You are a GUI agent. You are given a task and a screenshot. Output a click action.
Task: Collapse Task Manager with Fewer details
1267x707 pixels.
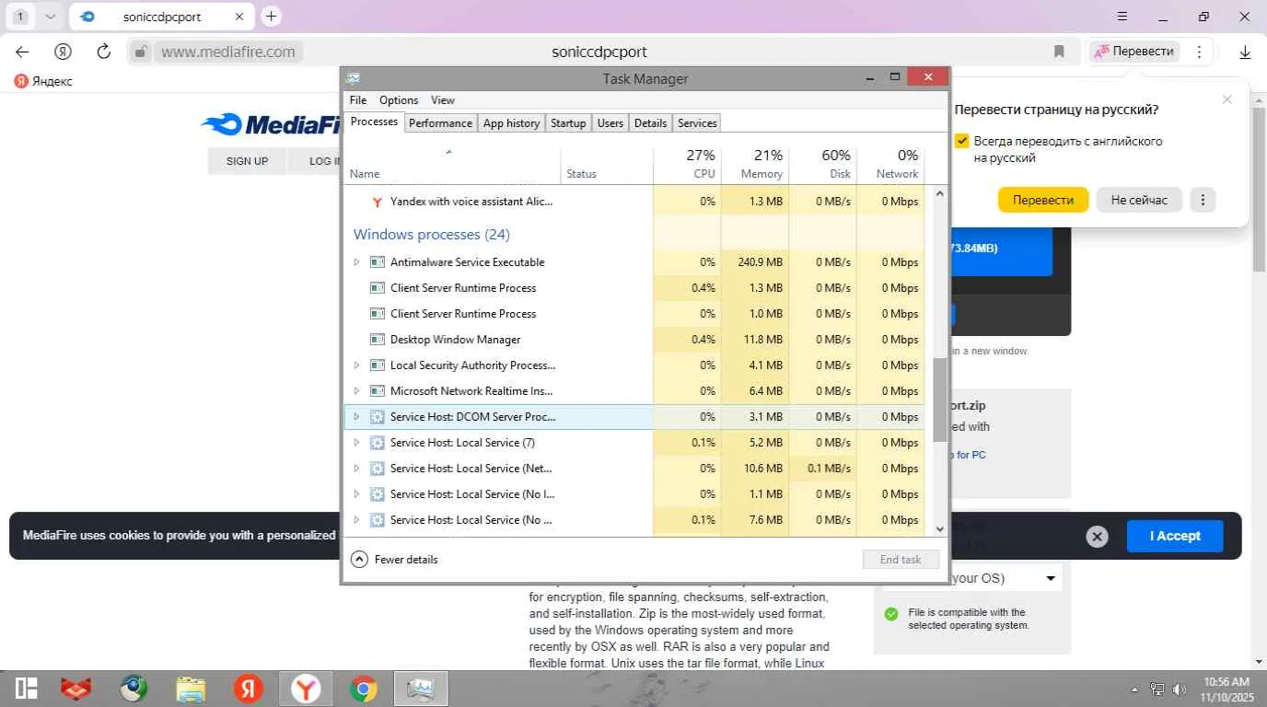coord(395,560)
